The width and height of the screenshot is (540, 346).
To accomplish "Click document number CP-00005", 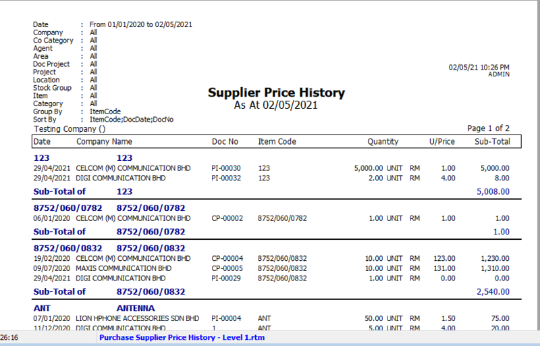I will pyautogui.click(x=226, y=268).
